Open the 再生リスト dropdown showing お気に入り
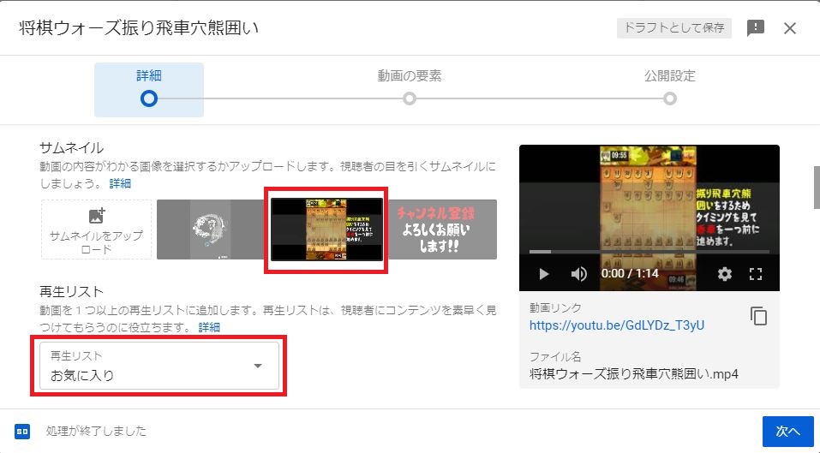820x453 pixels. tap(159, 366)
